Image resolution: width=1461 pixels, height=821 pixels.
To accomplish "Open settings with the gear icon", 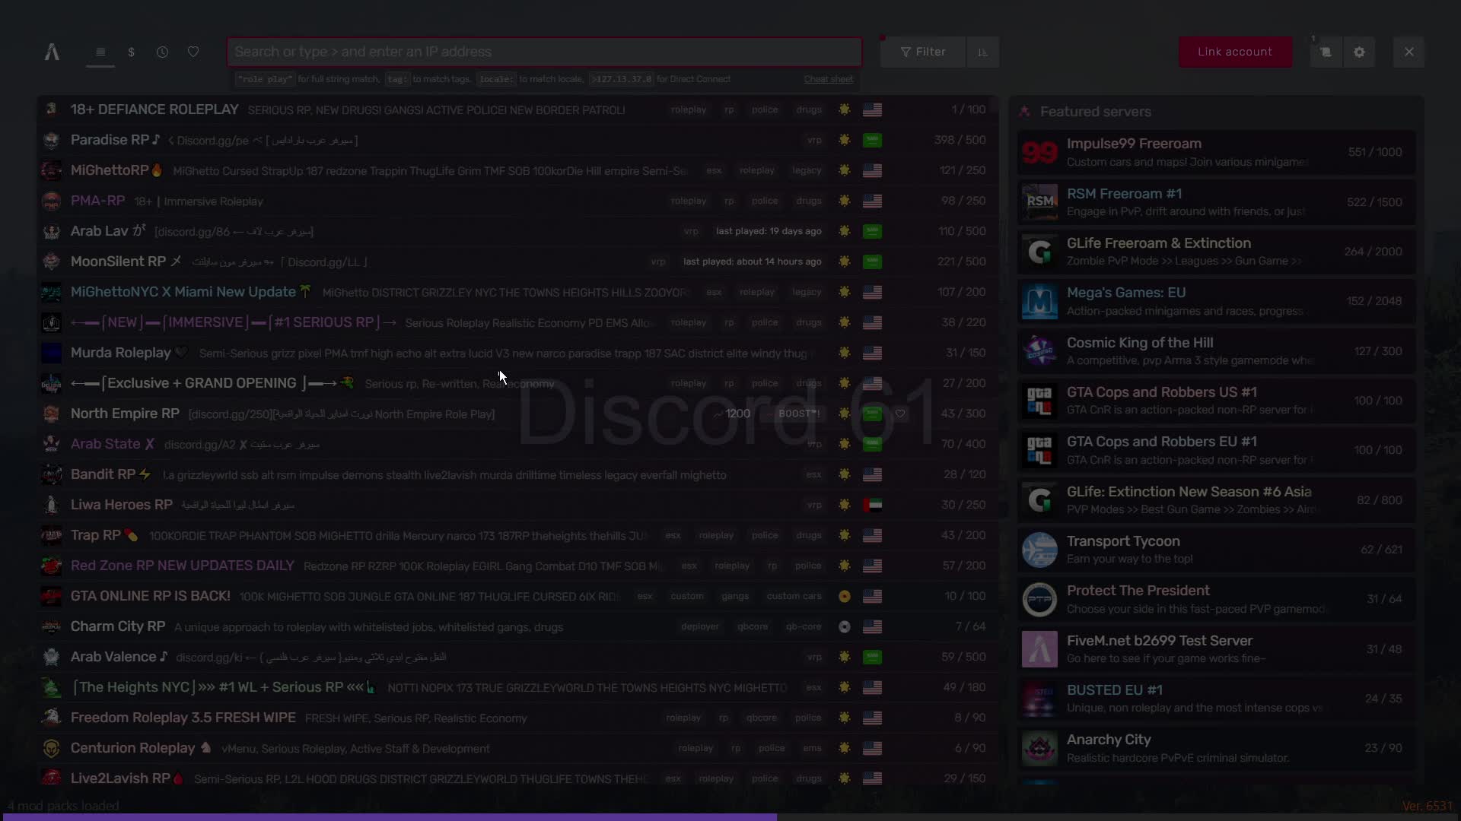I will pos(1360,52).
